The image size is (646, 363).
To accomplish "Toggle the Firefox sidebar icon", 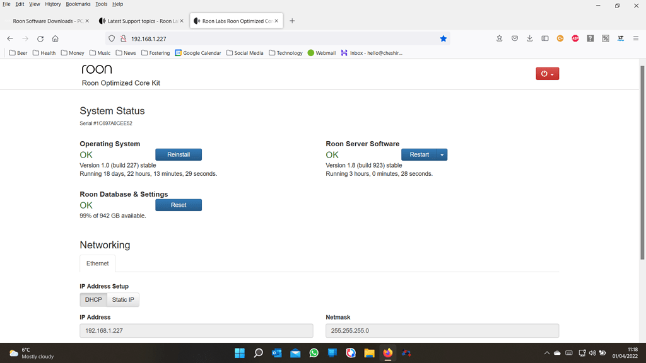I will (x=545, y=38).
